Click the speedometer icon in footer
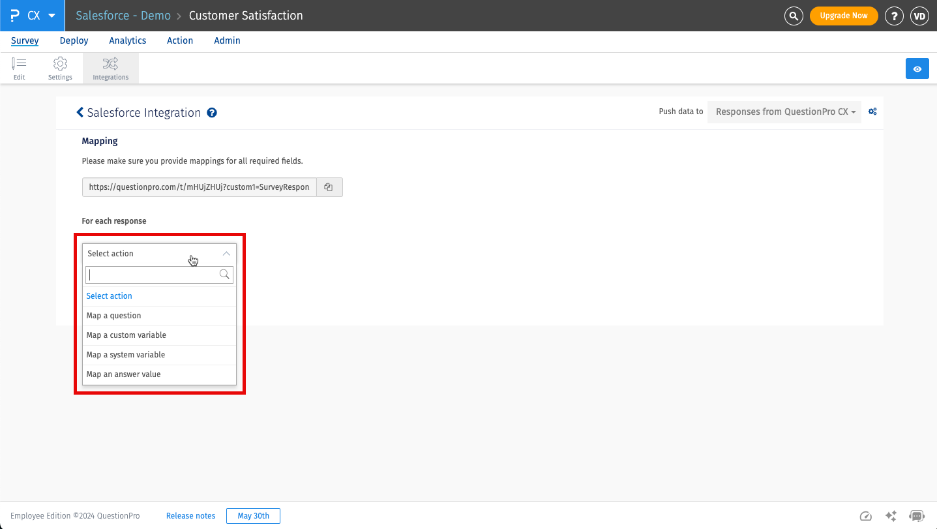937x529 pixels. click(x=866, y=516)
